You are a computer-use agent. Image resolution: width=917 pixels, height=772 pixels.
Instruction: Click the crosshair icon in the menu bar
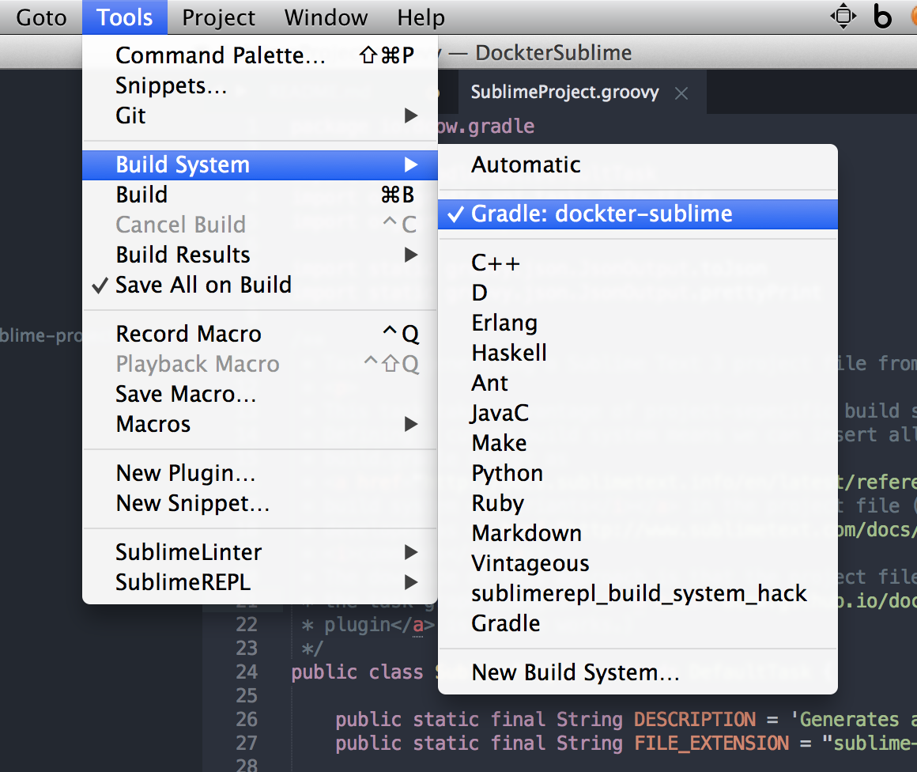[843, 17]
